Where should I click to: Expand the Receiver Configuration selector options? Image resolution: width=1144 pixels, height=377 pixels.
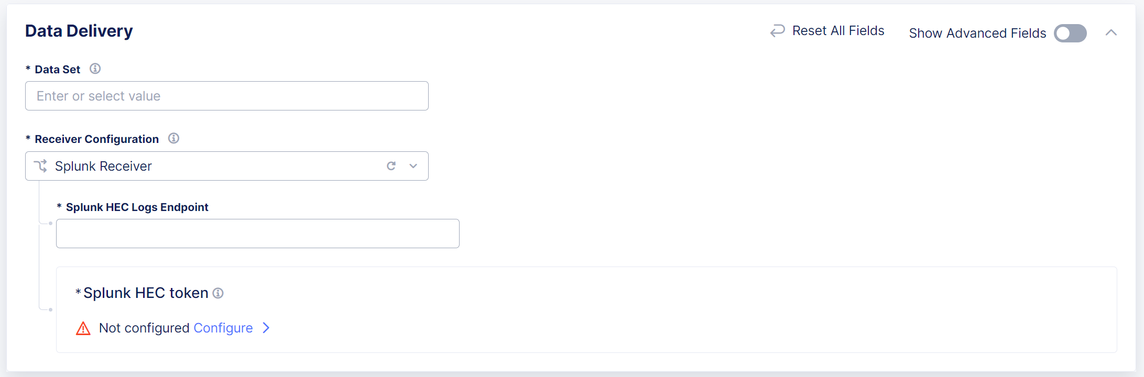[413, 165]
